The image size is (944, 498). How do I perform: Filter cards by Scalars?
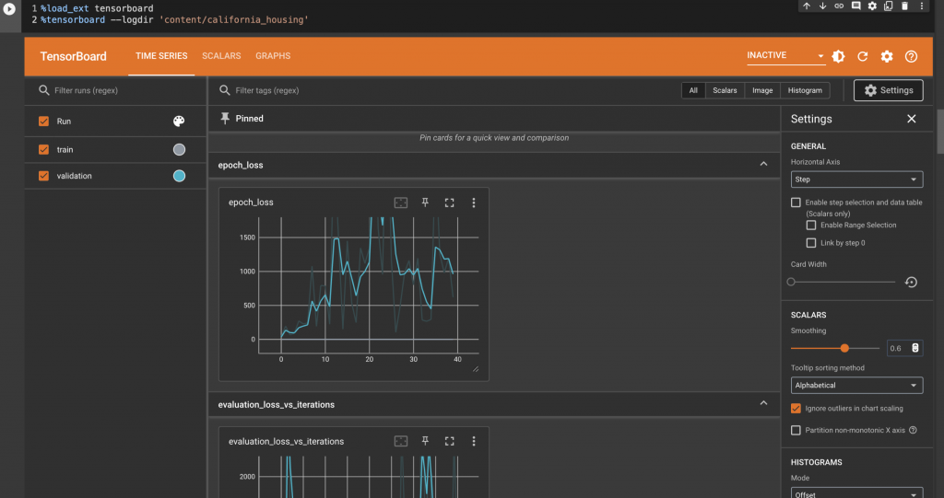[725, 90]
